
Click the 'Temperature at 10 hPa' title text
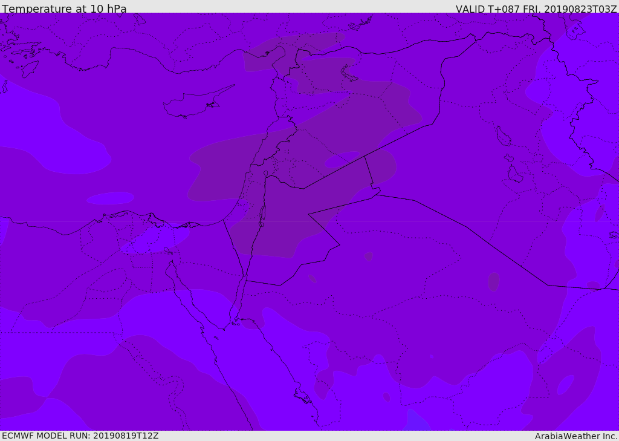point(64,8)
